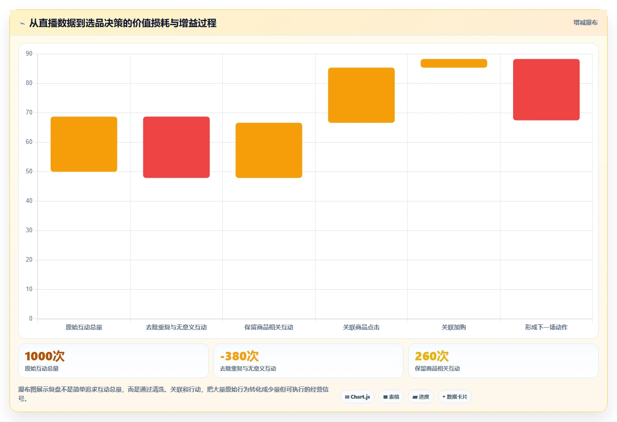Click the orange 原始互动总量 bar
The height and width of the screenshot is (422, 617).
(84, 144)
